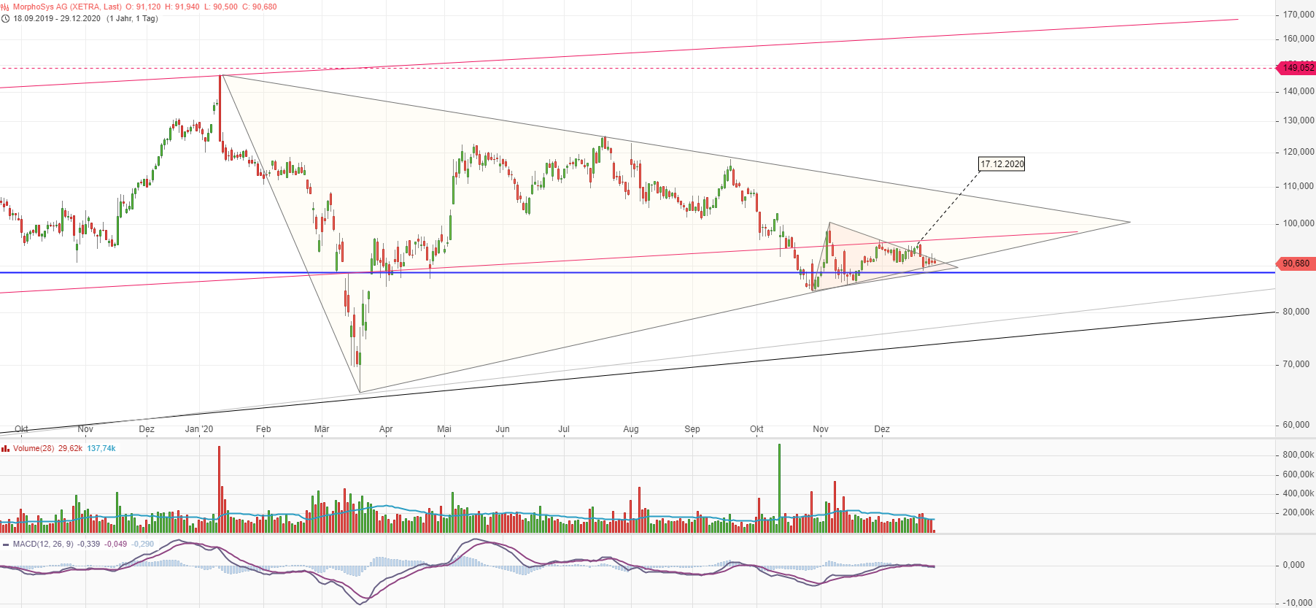This screenshot has height=608, width=1316.
Task: Click the 70,000 price axis label
Action: pos(1296,364)
